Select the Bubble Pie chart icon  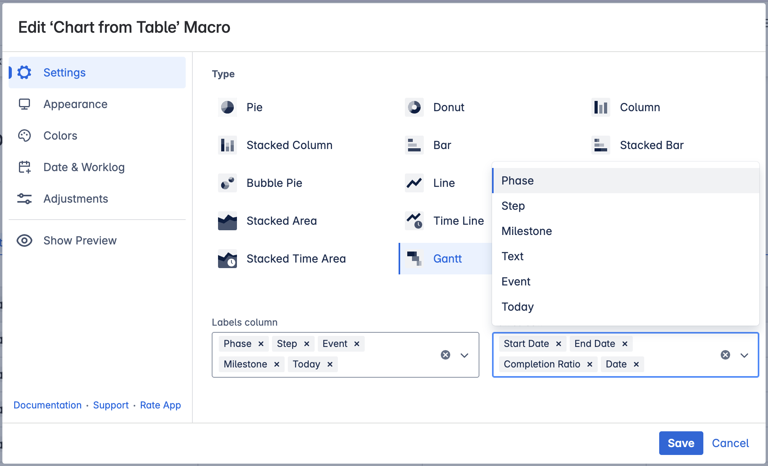coord(227,183)
